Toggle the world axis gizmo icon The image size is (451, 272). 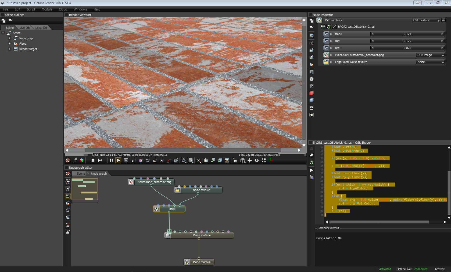tap(271, 161)
